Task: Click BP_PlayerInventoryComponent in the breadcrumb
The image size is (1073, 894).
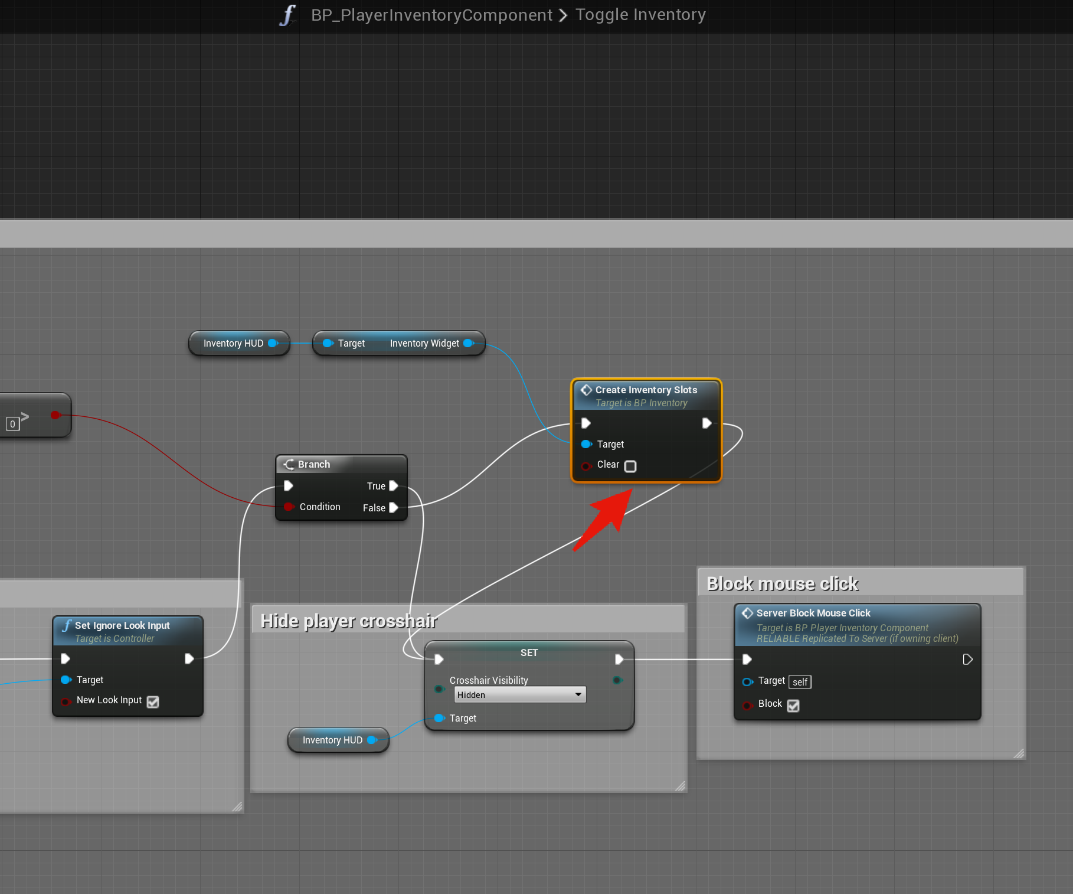Action: (431, 15)
